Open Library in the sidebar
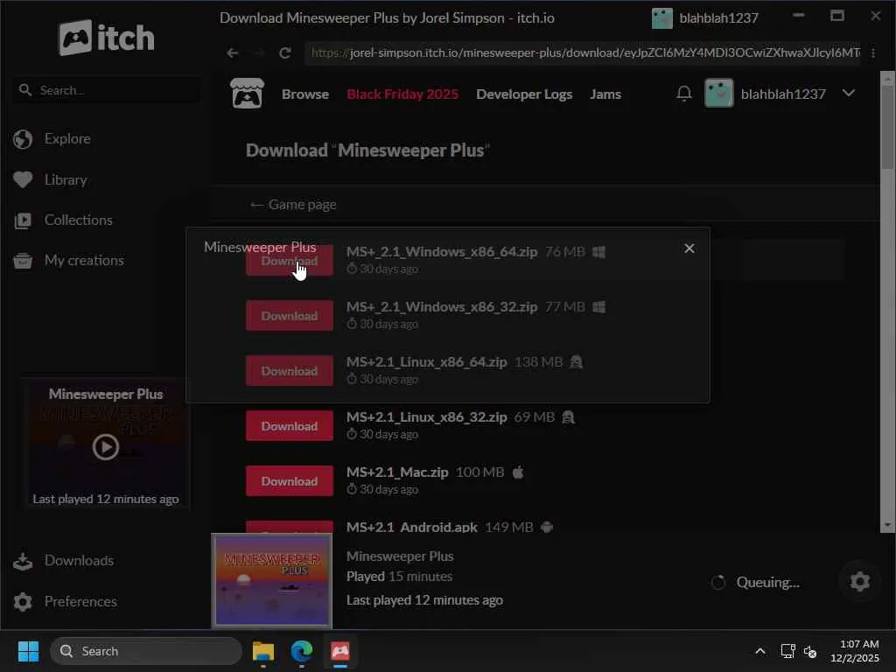Image resolution: width=896 pixels, height=672 pixels. tap(66, 180)
